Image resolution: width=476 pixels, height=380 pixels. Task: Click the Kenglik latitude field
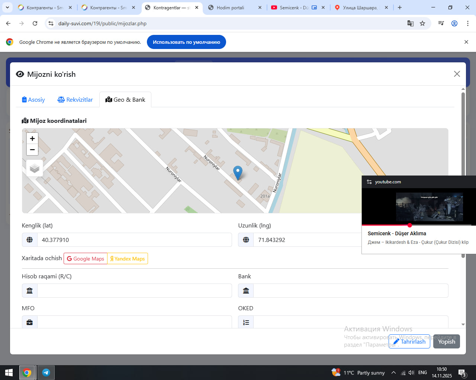(134, 240)
